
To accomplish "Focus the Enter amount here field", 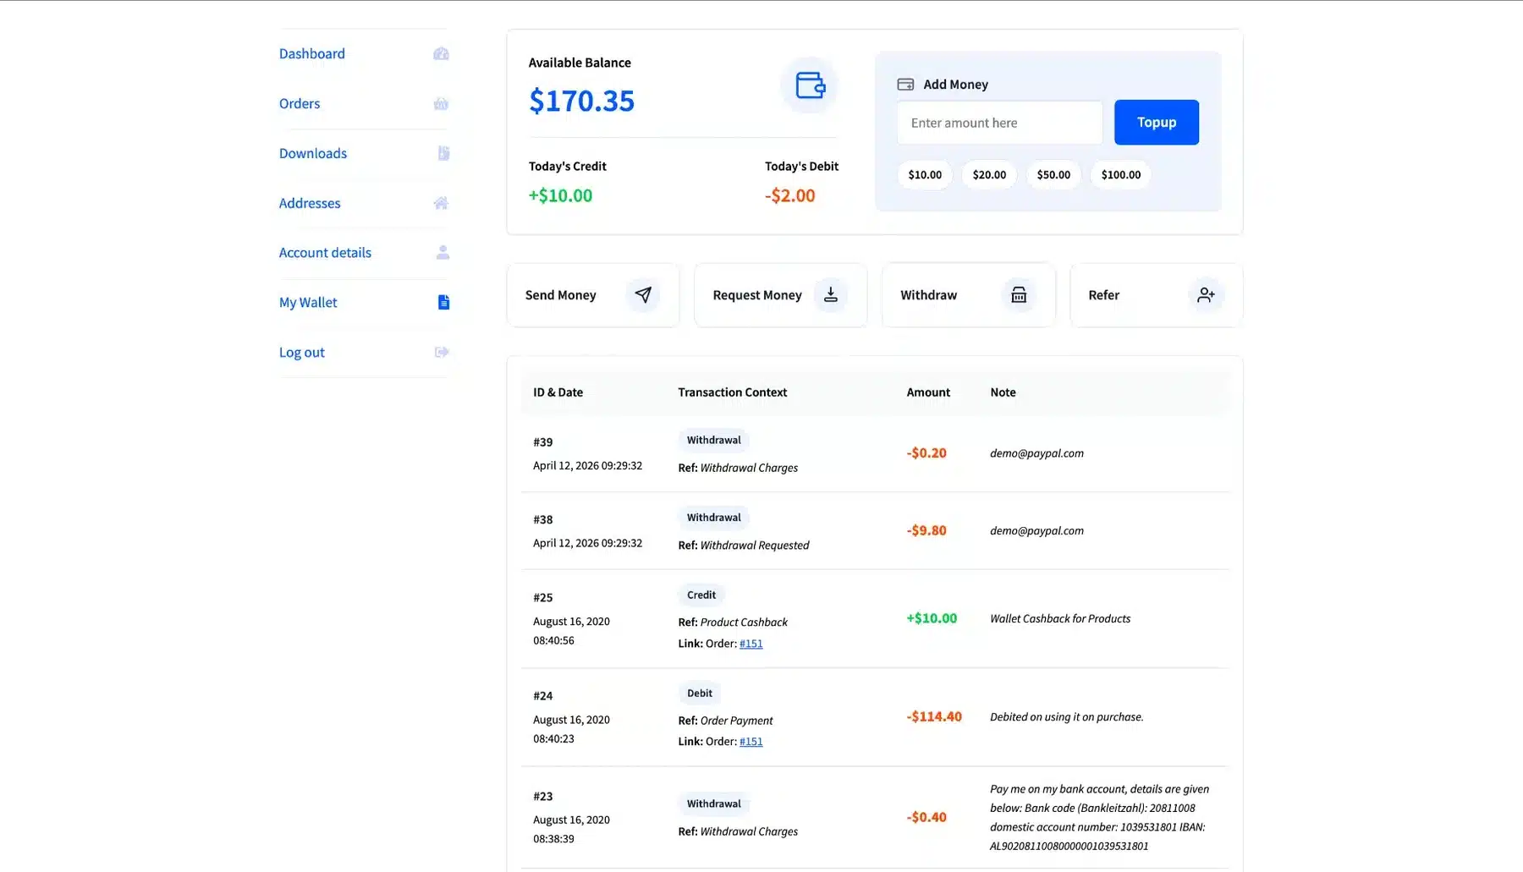I will pos(999,123).
